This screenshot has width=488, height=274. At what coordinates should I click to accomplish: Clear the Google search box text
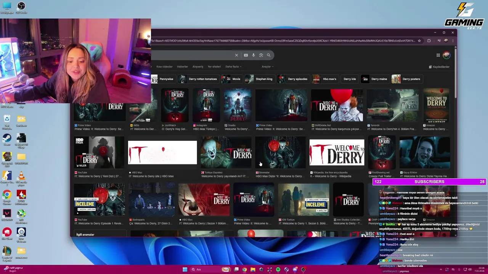click(x=236, y=55)
